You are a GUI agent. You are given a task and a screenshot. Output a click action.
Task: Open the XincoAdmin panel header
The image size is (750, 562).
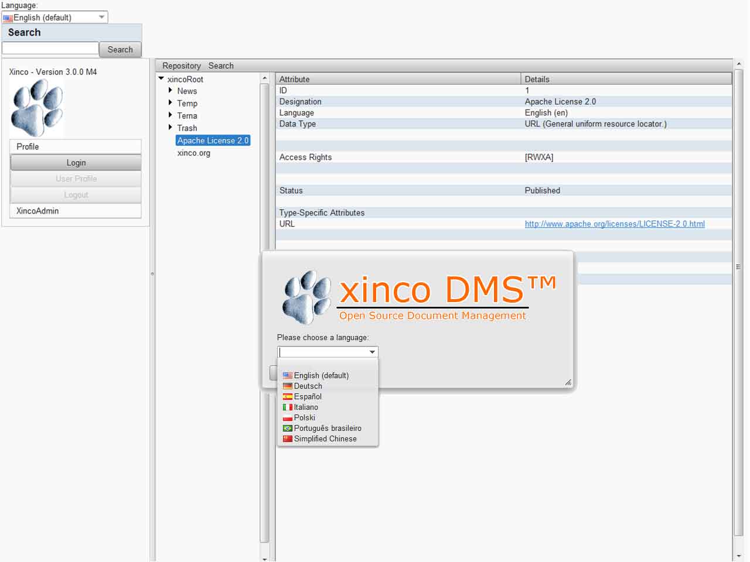coord(76,211)
